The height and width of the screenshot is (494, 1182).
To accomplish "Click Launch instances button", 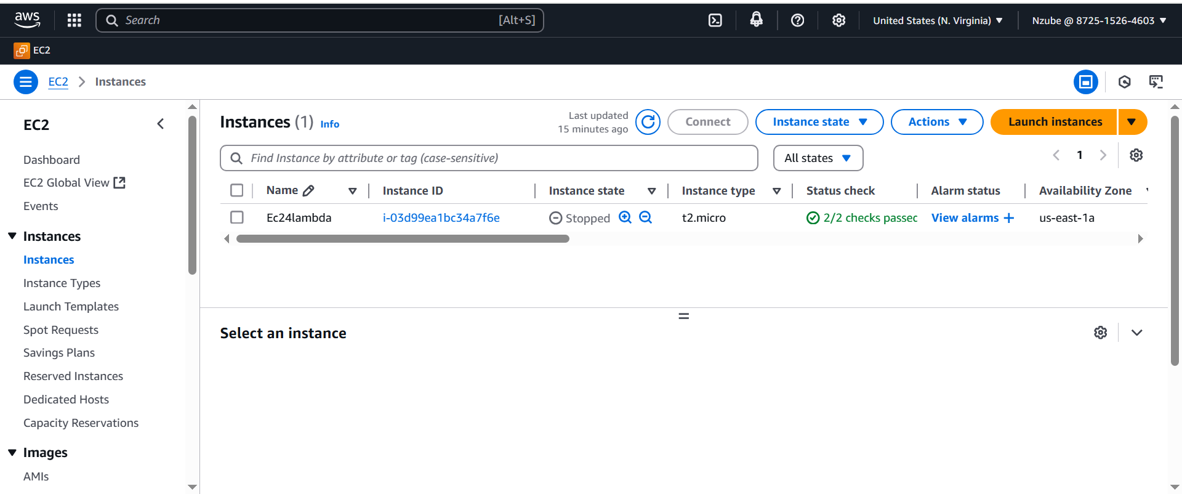I will (x=1055, y=122).
